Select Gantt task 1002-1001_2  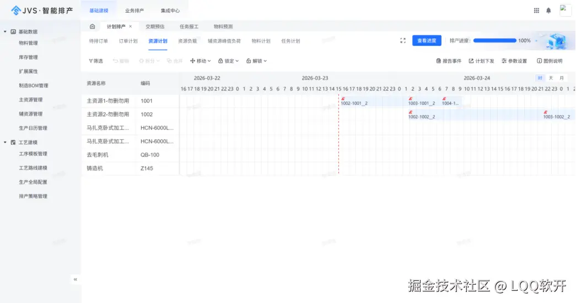(x=374, y=101)
